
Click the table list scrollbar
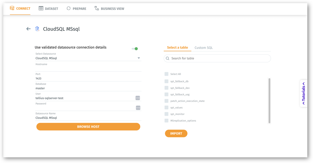tap(269, 100)
